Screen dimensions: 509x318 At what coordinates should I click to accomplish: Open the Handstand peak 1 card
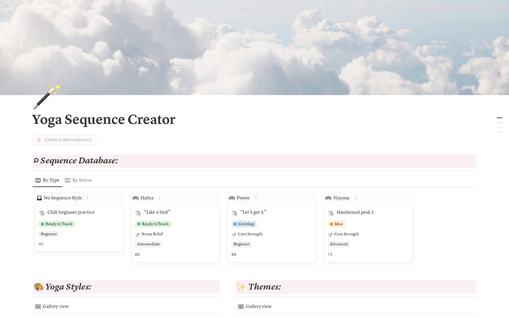[355, 212]
